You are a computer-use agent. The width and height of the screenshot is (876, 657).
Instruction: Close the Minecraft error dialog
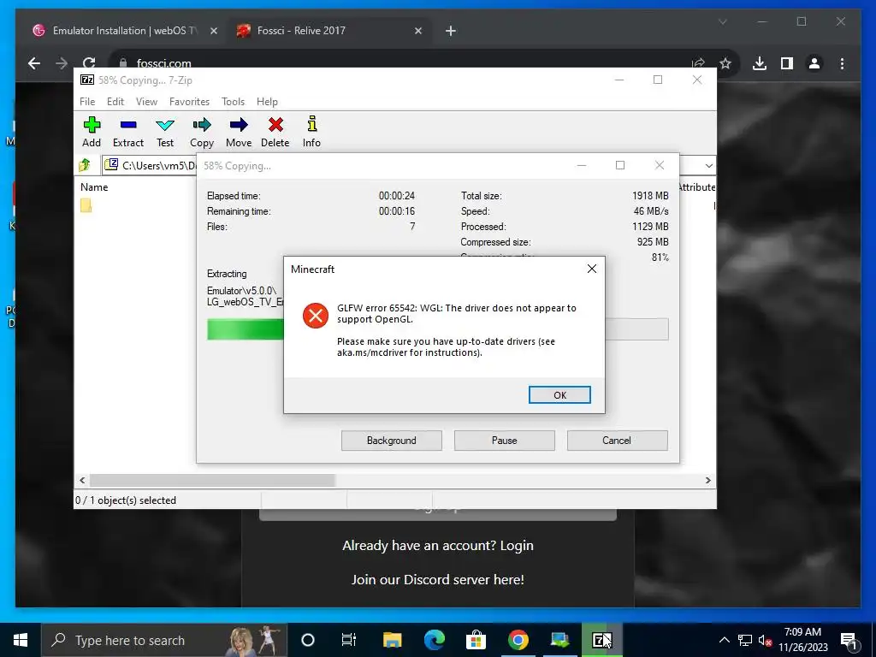[592, 269]
